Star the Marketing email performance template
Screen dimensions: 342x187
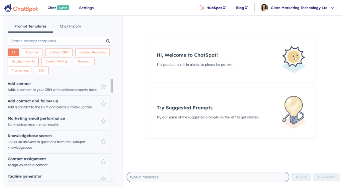104,121
